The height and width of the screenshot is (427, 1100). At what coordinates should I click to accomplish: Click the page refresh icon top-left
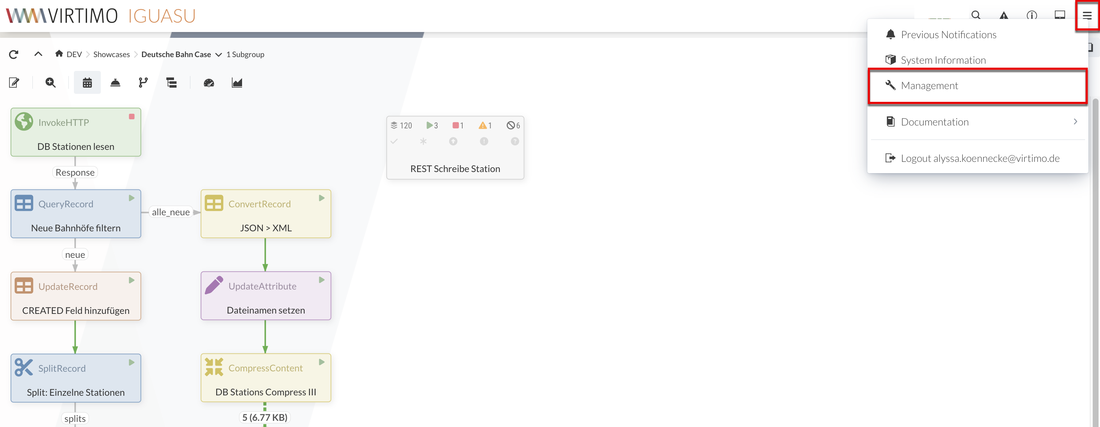(x=13, y=54)
